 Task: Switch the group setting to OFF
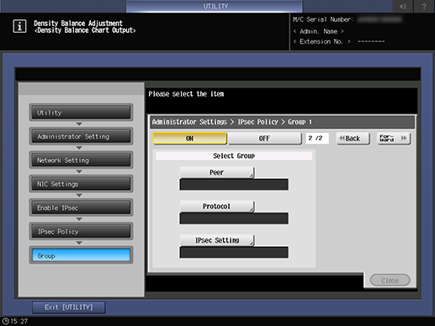(265, 139)
